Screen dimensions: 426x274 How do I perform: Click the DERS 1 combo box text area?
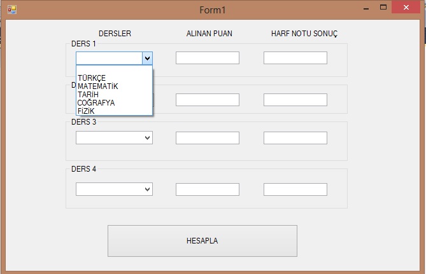click(109, 58)
